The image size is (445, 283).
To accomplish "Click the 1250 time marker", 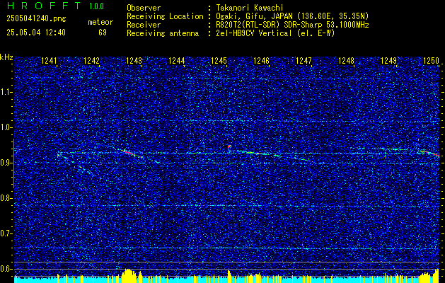I will [431, 61].
